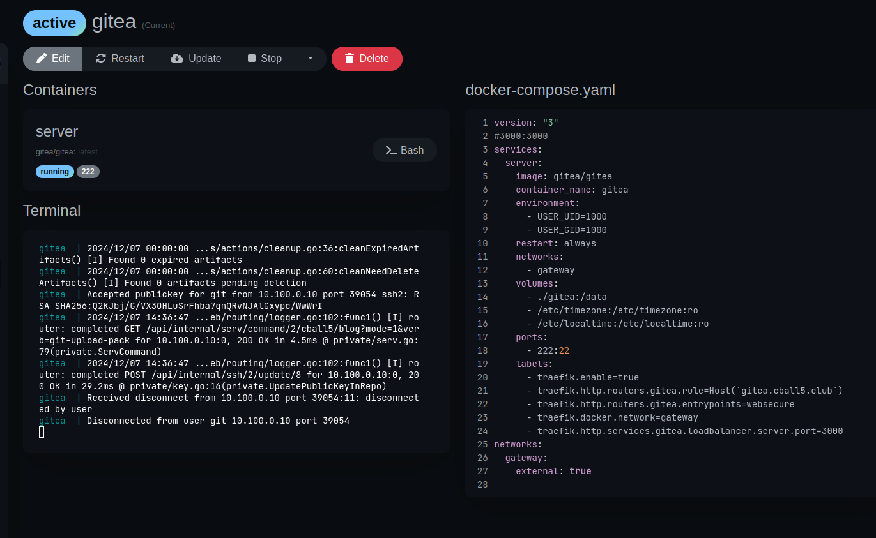876x538 pixels.
Task: Click the Received disconnect log line
Action: pos(229,403)
